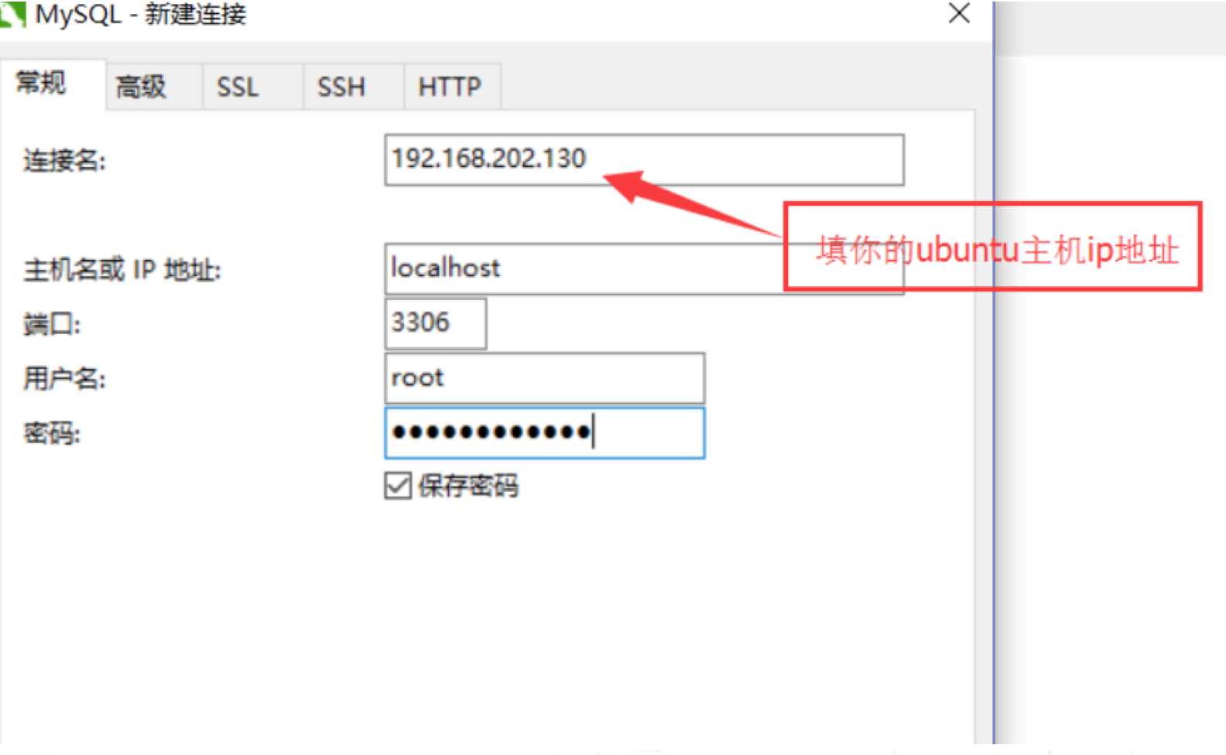Click the 连接名: label
The width and height of the screenshot is (1226, 755).
(64, 161)
